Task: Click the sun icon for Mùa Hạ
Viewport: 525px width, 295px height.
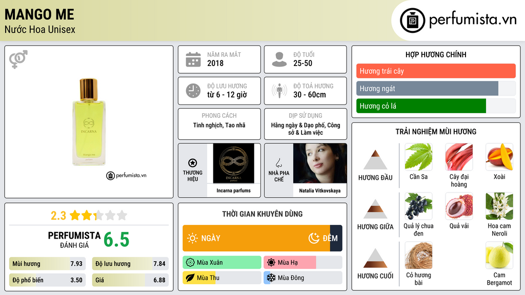Action: coord(271,263)
